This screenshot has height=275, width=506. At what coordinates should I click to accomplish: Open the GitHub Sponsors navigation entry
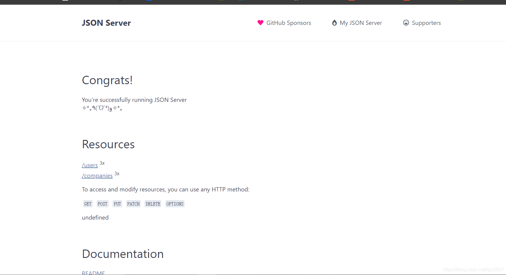click(288, 23)
